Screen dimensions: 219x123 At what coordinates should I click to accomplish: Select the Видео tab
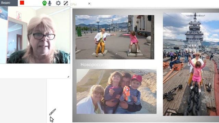[x=9, y=3]
